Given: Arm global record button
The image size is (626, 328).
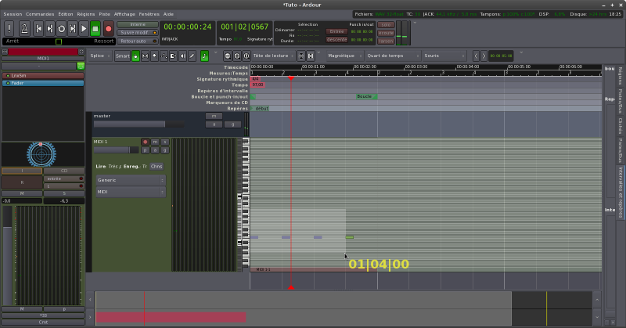Looking at the screenshot, I should pos(108,29).
